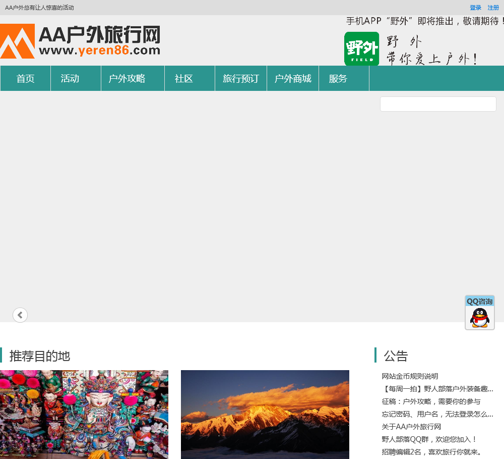Click the AA户外旅行网 site logo
504x459 pixels.
80,41
